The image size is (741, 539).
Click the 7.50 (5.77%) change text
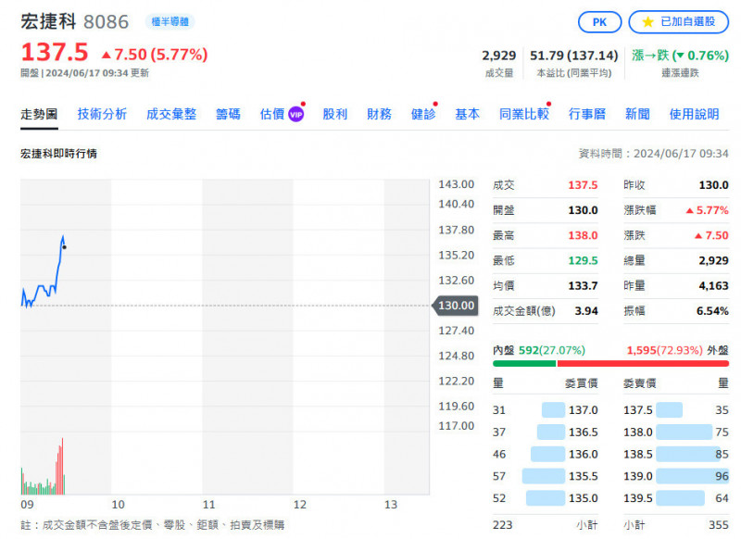155,55
